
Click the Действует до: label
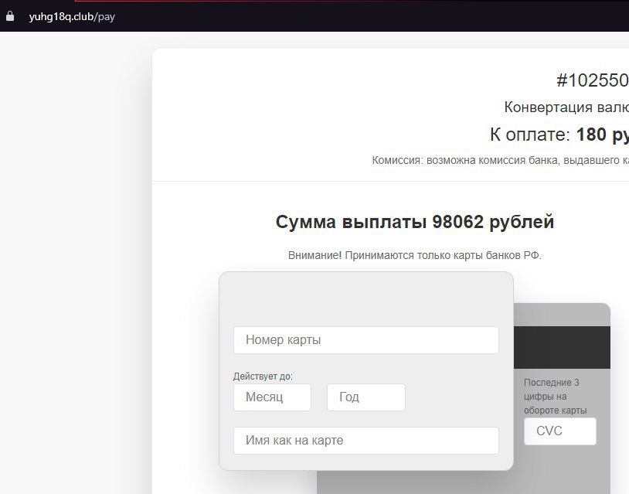tap(263, 376)
